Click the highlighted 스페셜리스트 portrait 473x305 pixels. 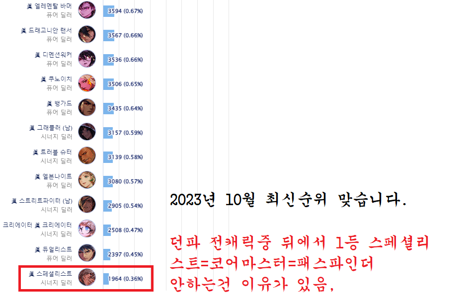[x=87, y=278]
